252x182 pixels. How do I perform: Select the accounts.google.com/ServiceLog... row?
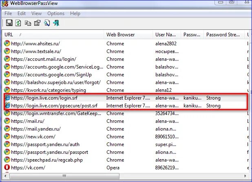pos(126,67)
